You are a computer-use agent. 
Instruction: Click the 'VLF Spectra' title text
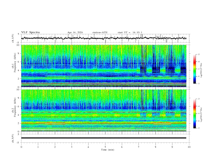pyautogui.click(x=30, y=32)
